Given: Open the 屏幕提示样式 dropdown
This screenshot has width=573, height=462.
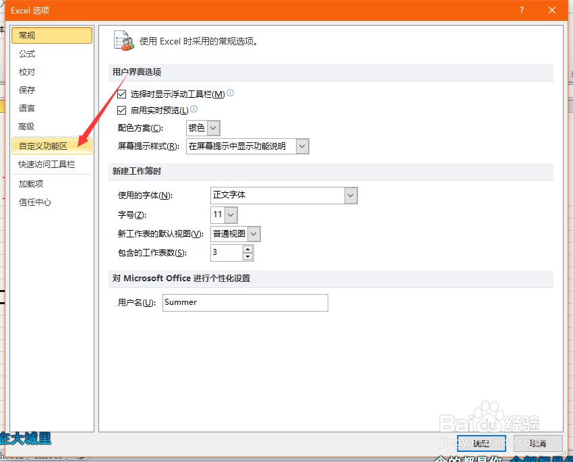Looking at the screenshot, I should [x=302, y=146].
